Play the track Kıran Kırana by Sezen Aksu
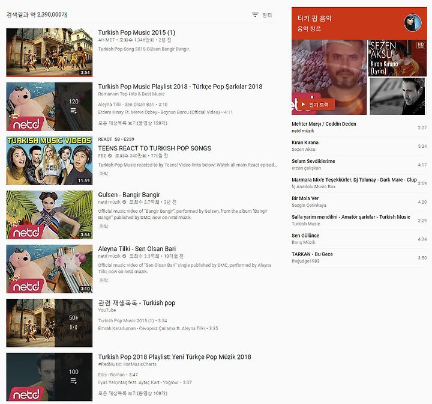This screenshot has width=432, height=404. (x=359, y=146)
